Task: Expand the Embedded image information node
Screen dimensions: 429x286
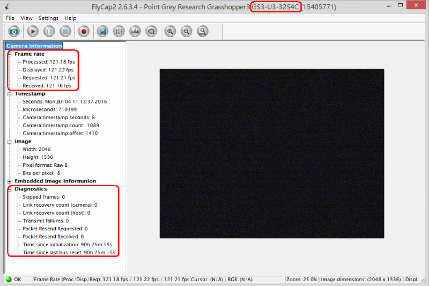Action: (10, 181)
